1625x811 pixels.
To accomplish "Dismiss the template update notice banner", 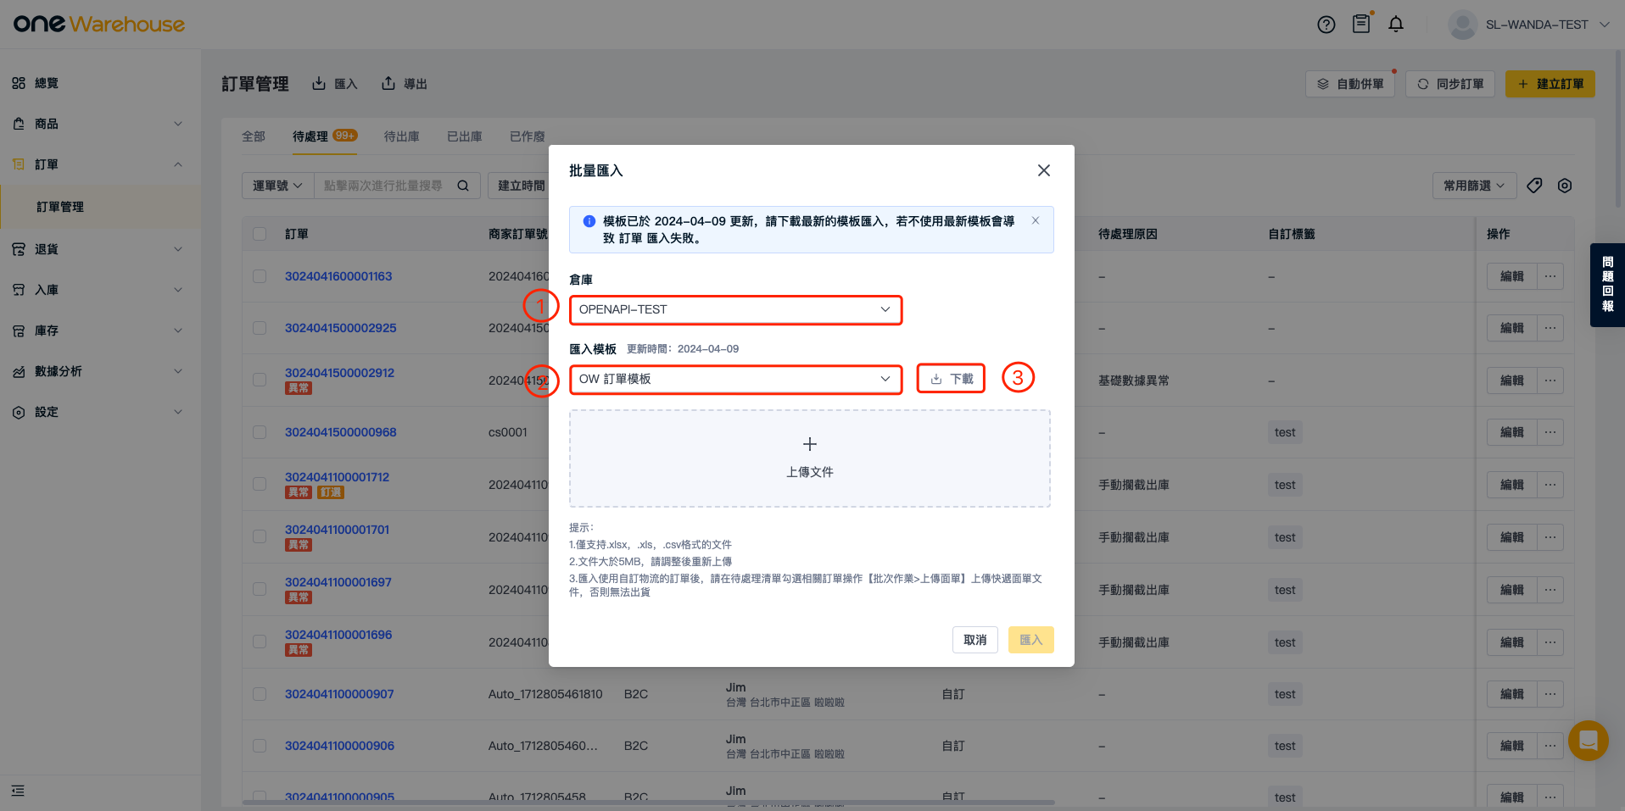I will point(1036,220).
